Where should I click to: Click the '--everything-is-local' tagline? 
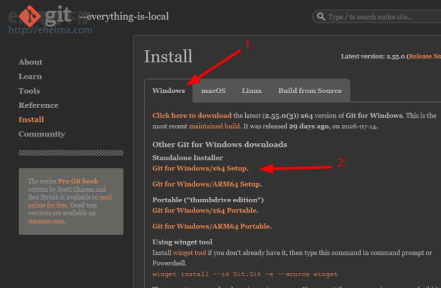click(x=124, y=16)
